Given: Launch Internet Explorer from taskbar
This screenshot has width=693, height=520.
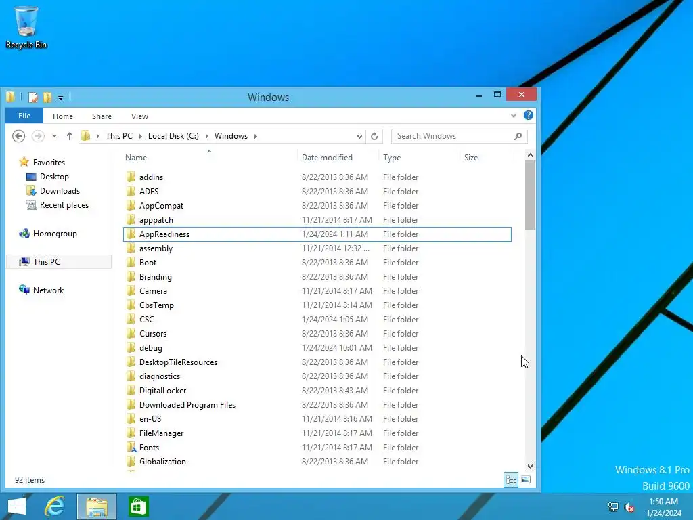Looking at the screenshot, I should (55, 506).
